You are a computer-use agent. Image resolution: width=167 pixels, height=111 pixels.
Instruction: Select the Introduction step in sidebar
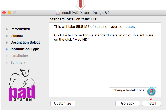pos(20,29)
